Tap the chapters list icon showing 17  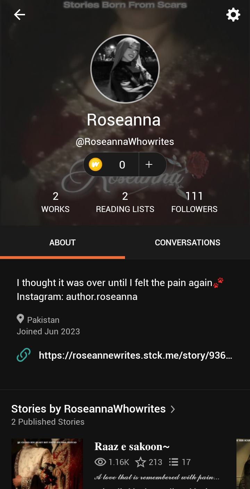point(174,462)
